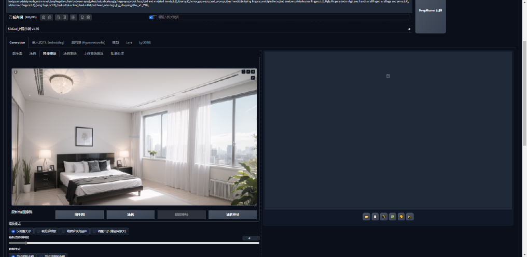Click the clipboard icon under the output panel

click(375, 217)
